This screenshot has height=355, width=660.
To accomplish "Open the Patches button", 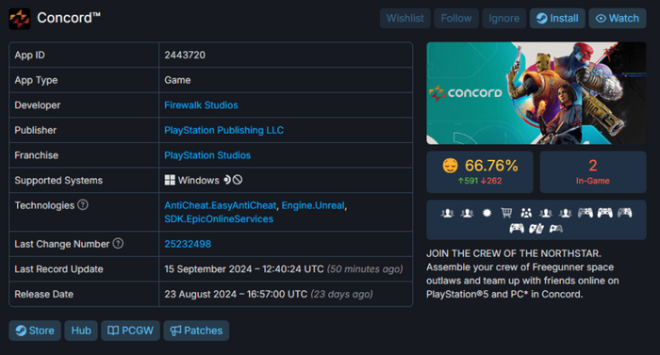I will click(x=196, y=331).
